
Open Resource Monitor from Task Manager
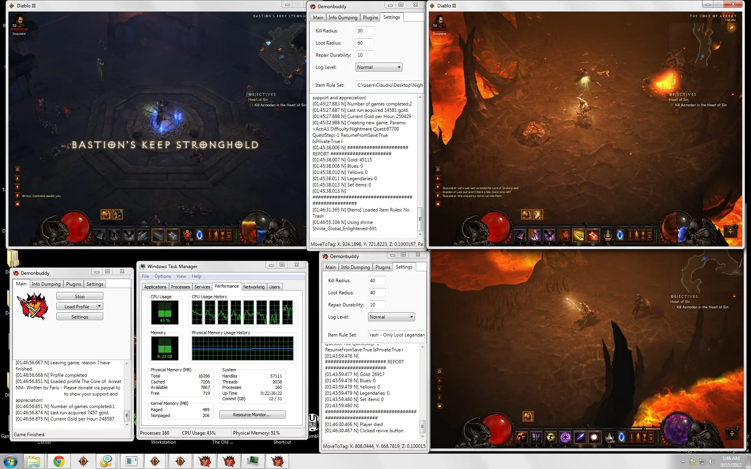(x=252, y=415)
